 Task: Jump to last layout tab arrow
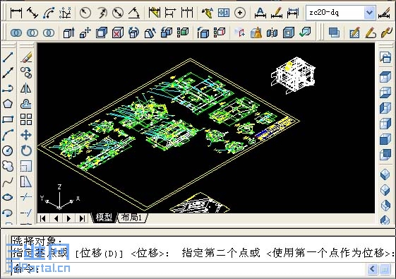pos(82,218)
